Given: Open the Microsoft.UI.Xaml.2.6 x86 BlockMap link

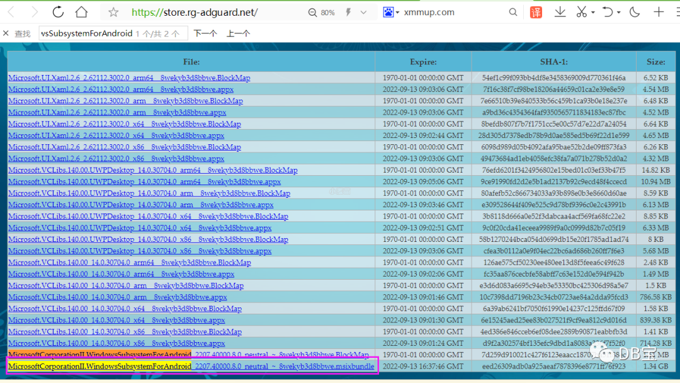Looking at the screenshot, I should pos(125,147).
